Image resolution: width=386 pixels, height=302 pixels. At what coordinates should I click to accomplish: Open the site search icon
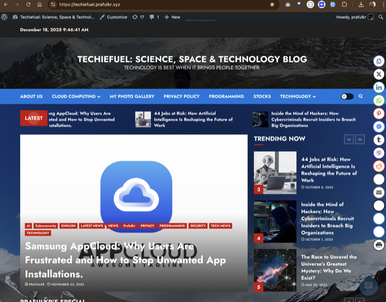click(361, 96)
